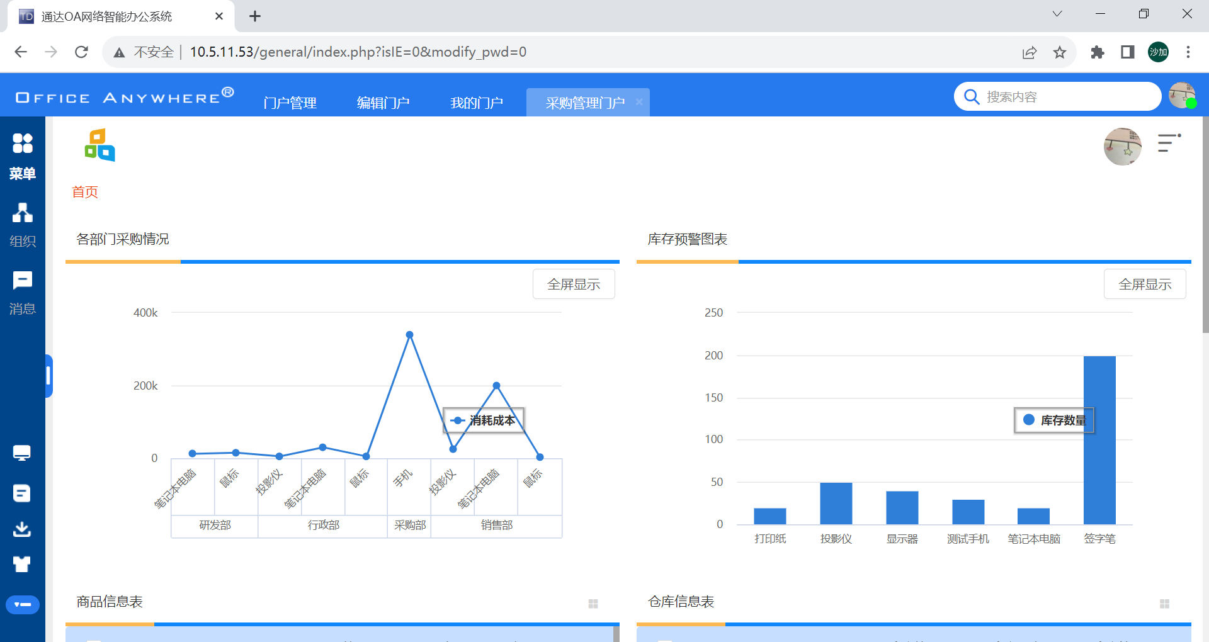
Task: Open the lines menu beside the portal avatar
Action: [1169, 143]
